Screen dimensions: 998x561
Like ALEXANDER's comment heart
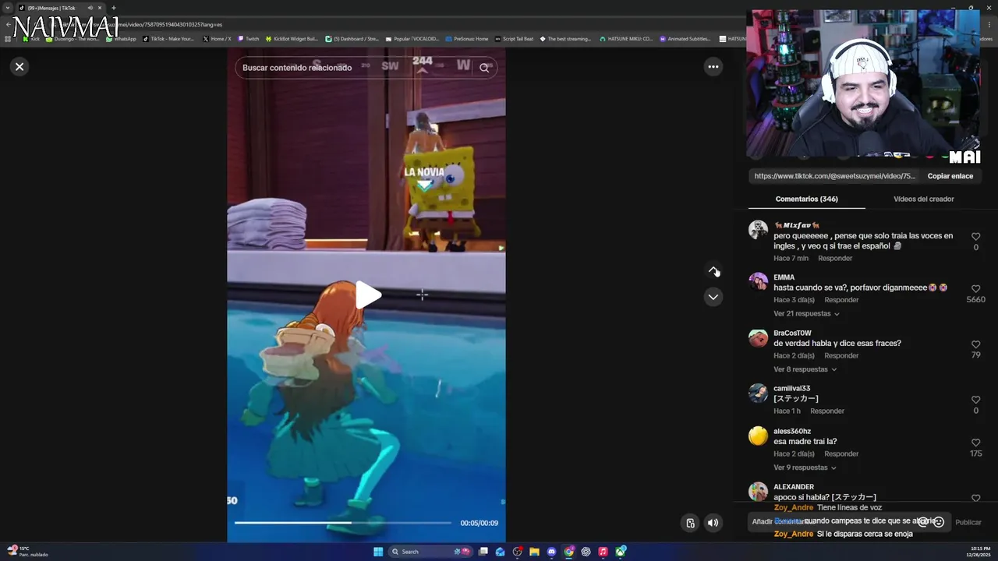[x=975, y=498]
